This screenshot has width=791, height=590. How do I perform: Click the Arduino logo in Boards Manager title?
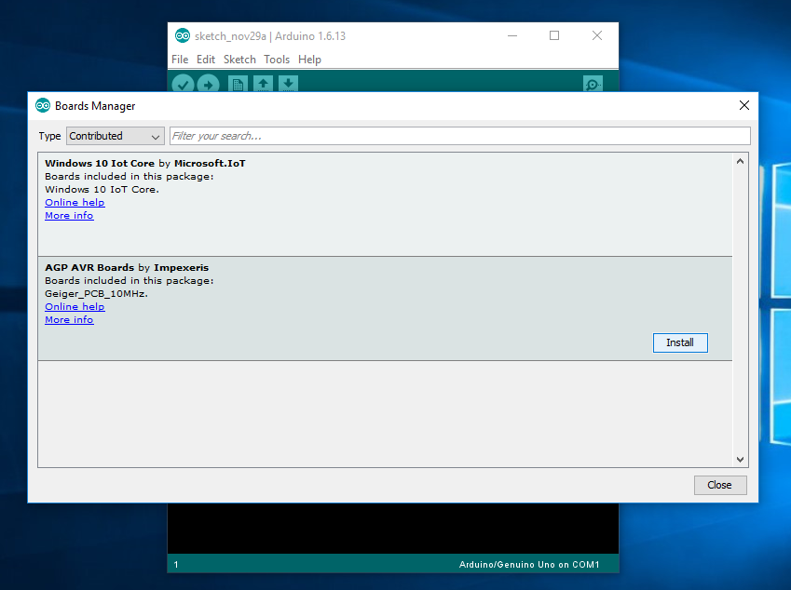(x=43, y=105)
